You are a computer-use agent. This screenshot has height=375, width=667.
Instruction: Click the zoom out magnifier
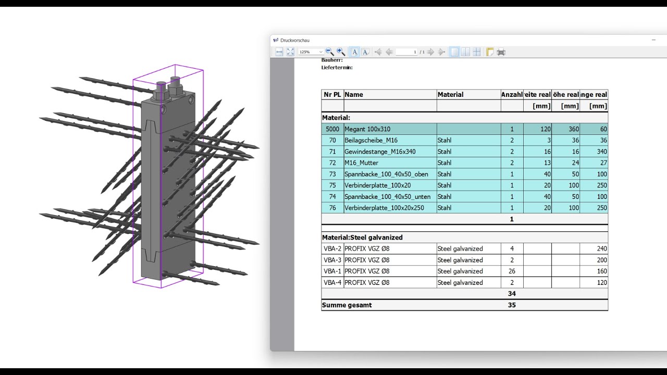pos(329,52)
